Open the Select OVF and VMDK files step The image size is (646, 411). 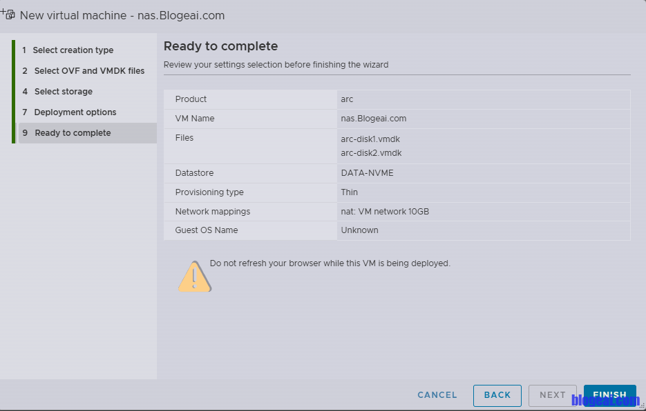88,71
